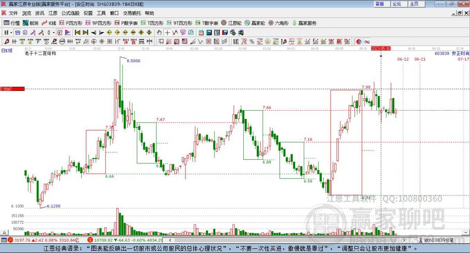Open the 9T四方形 tool

(179, 23)
